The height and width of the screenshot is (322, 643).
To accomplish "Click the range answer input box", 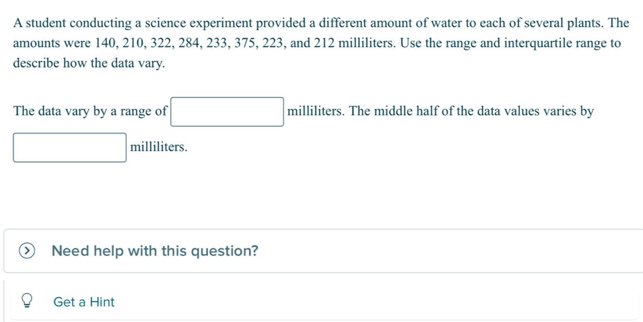I will point(227,112).
